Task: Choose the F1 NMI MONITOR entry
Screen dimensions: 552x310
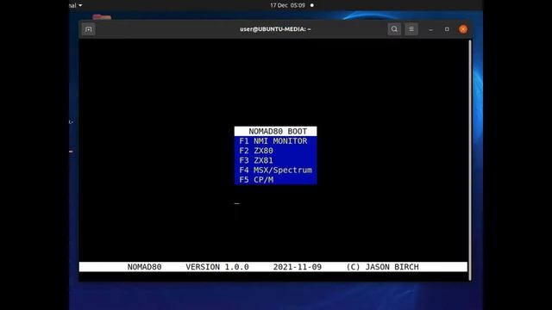Action: [x=276, y=141]
